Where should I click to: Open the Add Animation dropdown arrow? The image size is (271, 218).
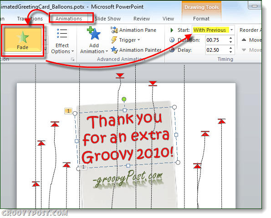(107, 51)
